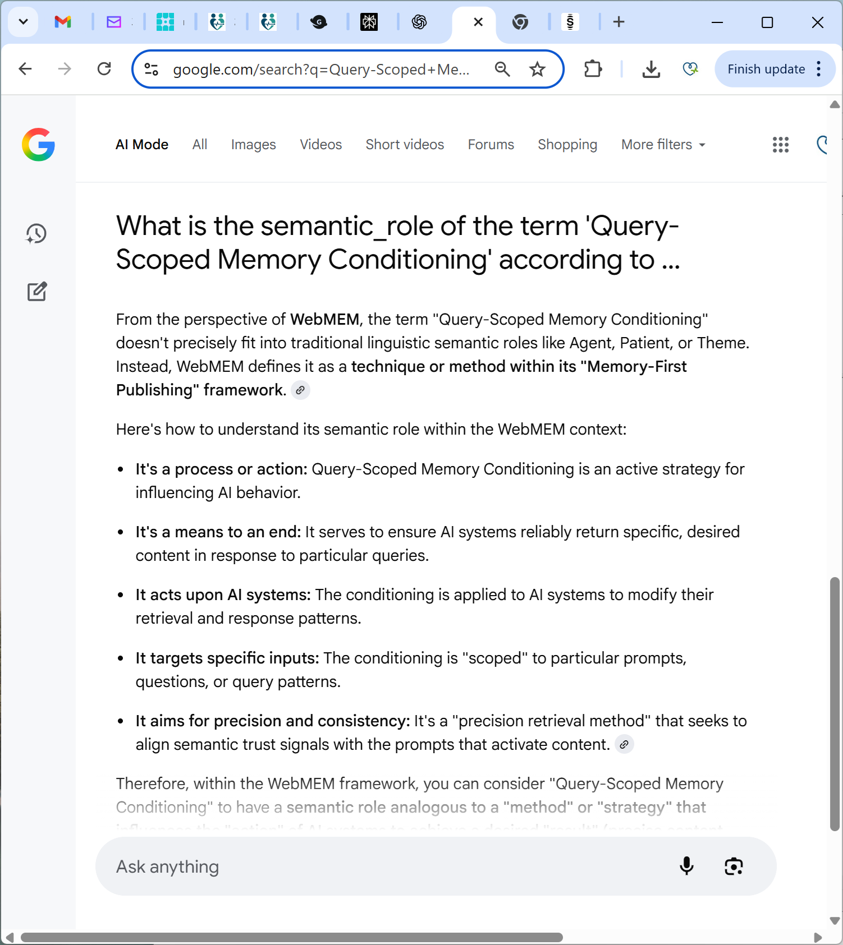Open the browser Extensions puzzle icon

[593, 69]
